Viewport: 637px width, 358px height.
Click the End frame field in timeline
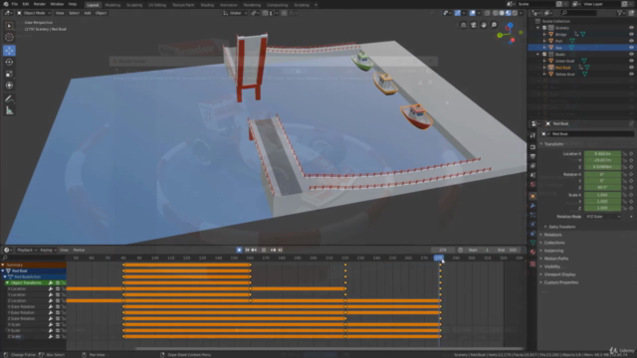(508, 250)
